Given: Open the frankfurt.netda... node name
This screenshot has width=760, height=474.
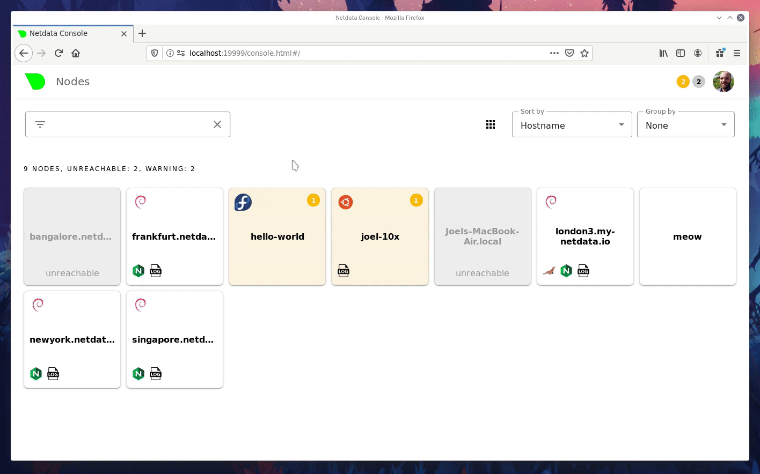Looking at the screenshot, I should (174, 236).
